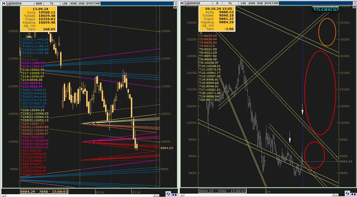357x197 pixels.
Task: Click the T1:6639.34 label in the right chart
Action: tap(208, 36)
